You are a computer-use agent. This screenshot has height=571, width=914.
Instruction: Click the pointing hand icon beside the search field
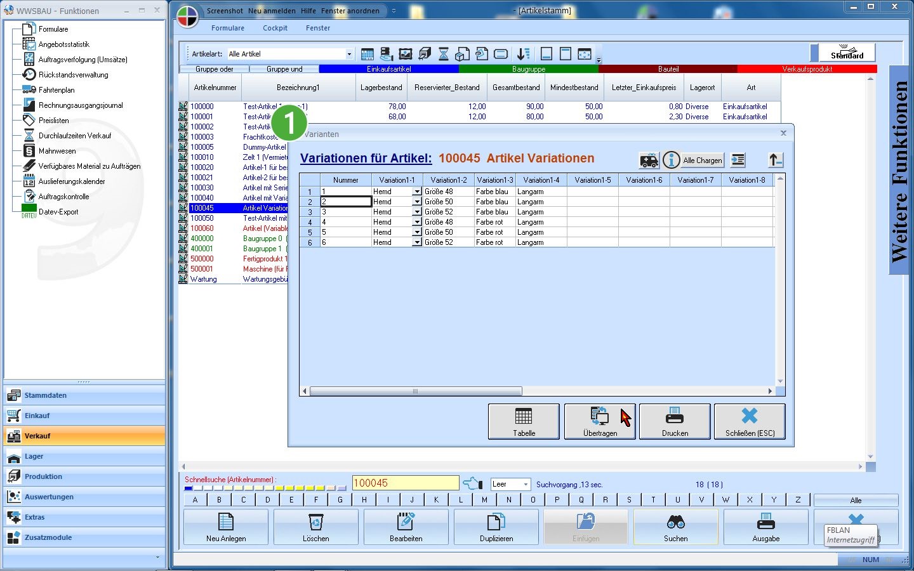473,483
